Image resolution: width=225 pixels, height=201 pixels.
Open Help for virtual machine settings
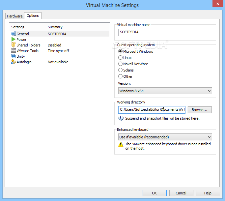pyautogui.click(x=208, y=193)
